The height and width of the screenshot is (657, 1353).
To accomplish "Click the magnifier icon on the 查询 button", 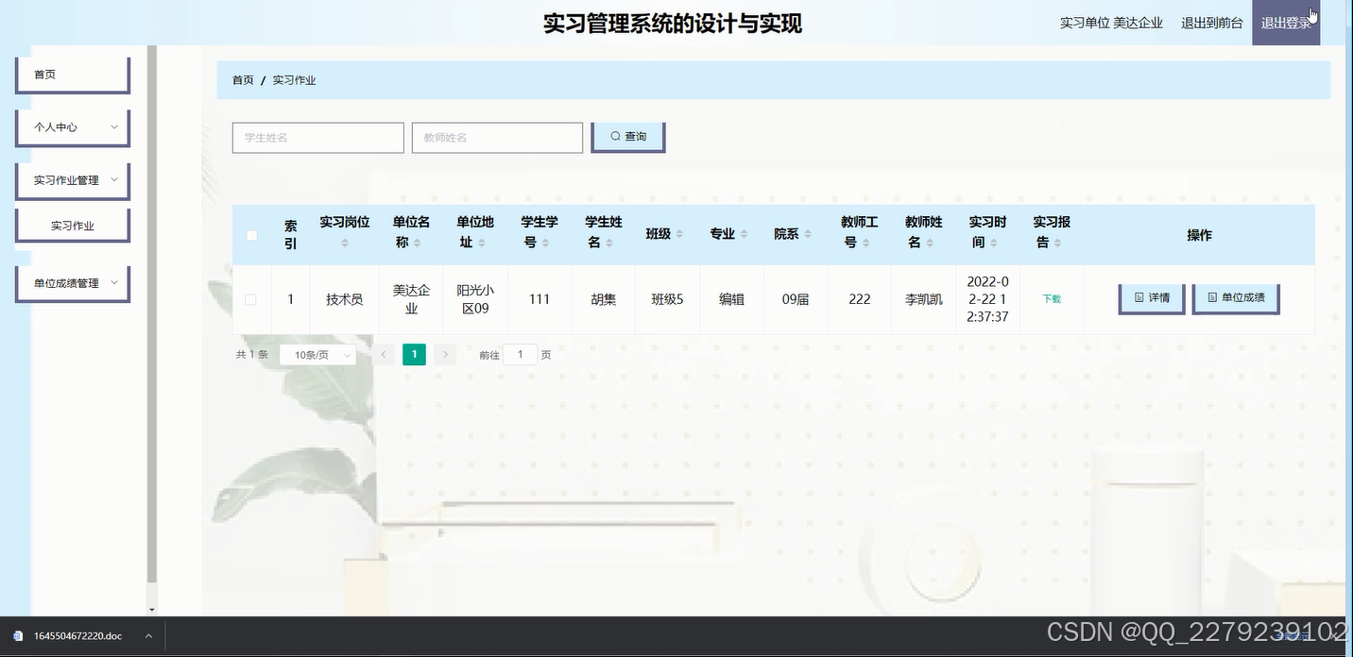I will coord(614,136).
